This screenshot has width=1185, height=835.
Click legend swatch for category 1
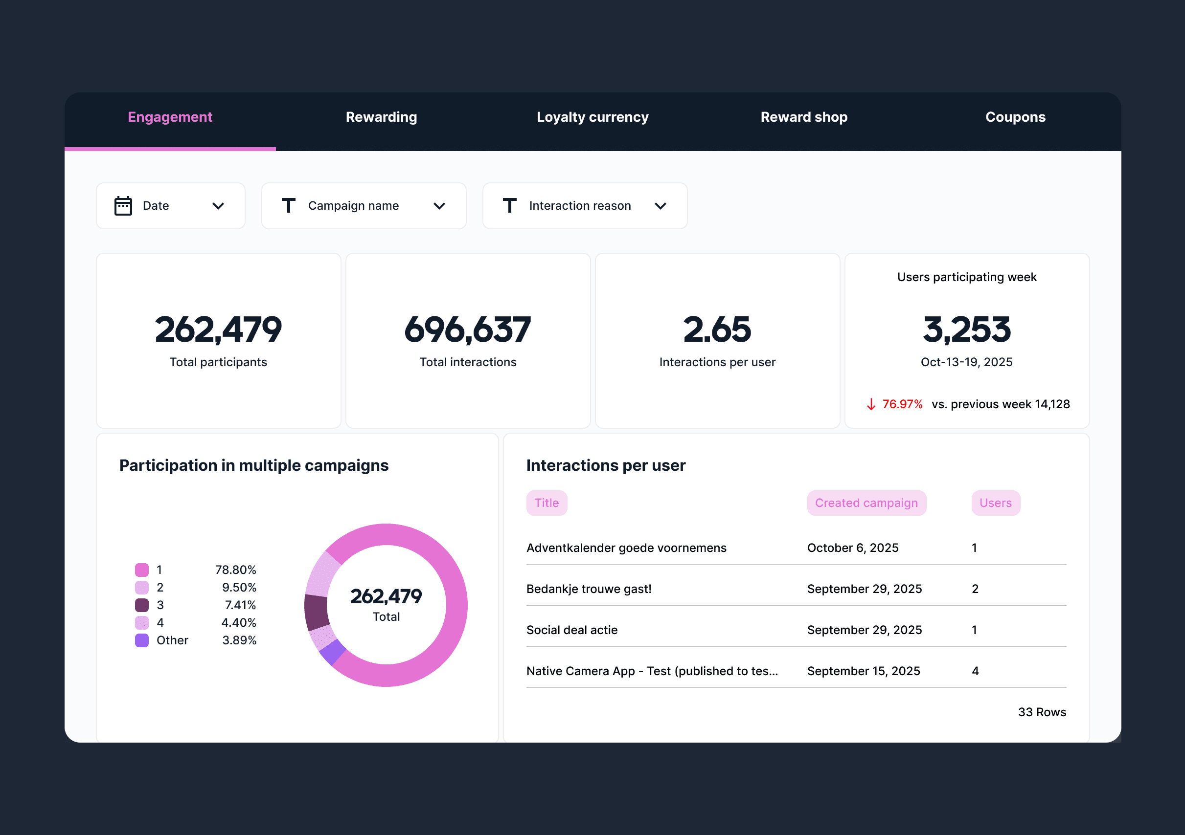coord(141,570)
